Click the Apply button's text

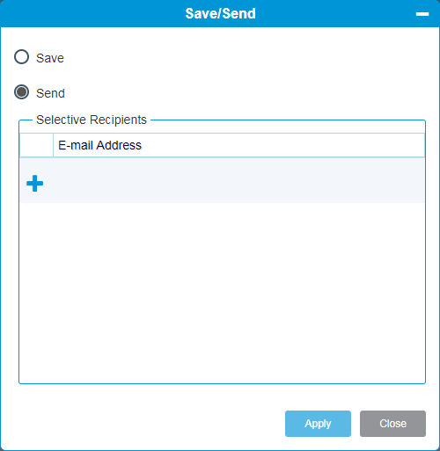click(x=318, y=424)
